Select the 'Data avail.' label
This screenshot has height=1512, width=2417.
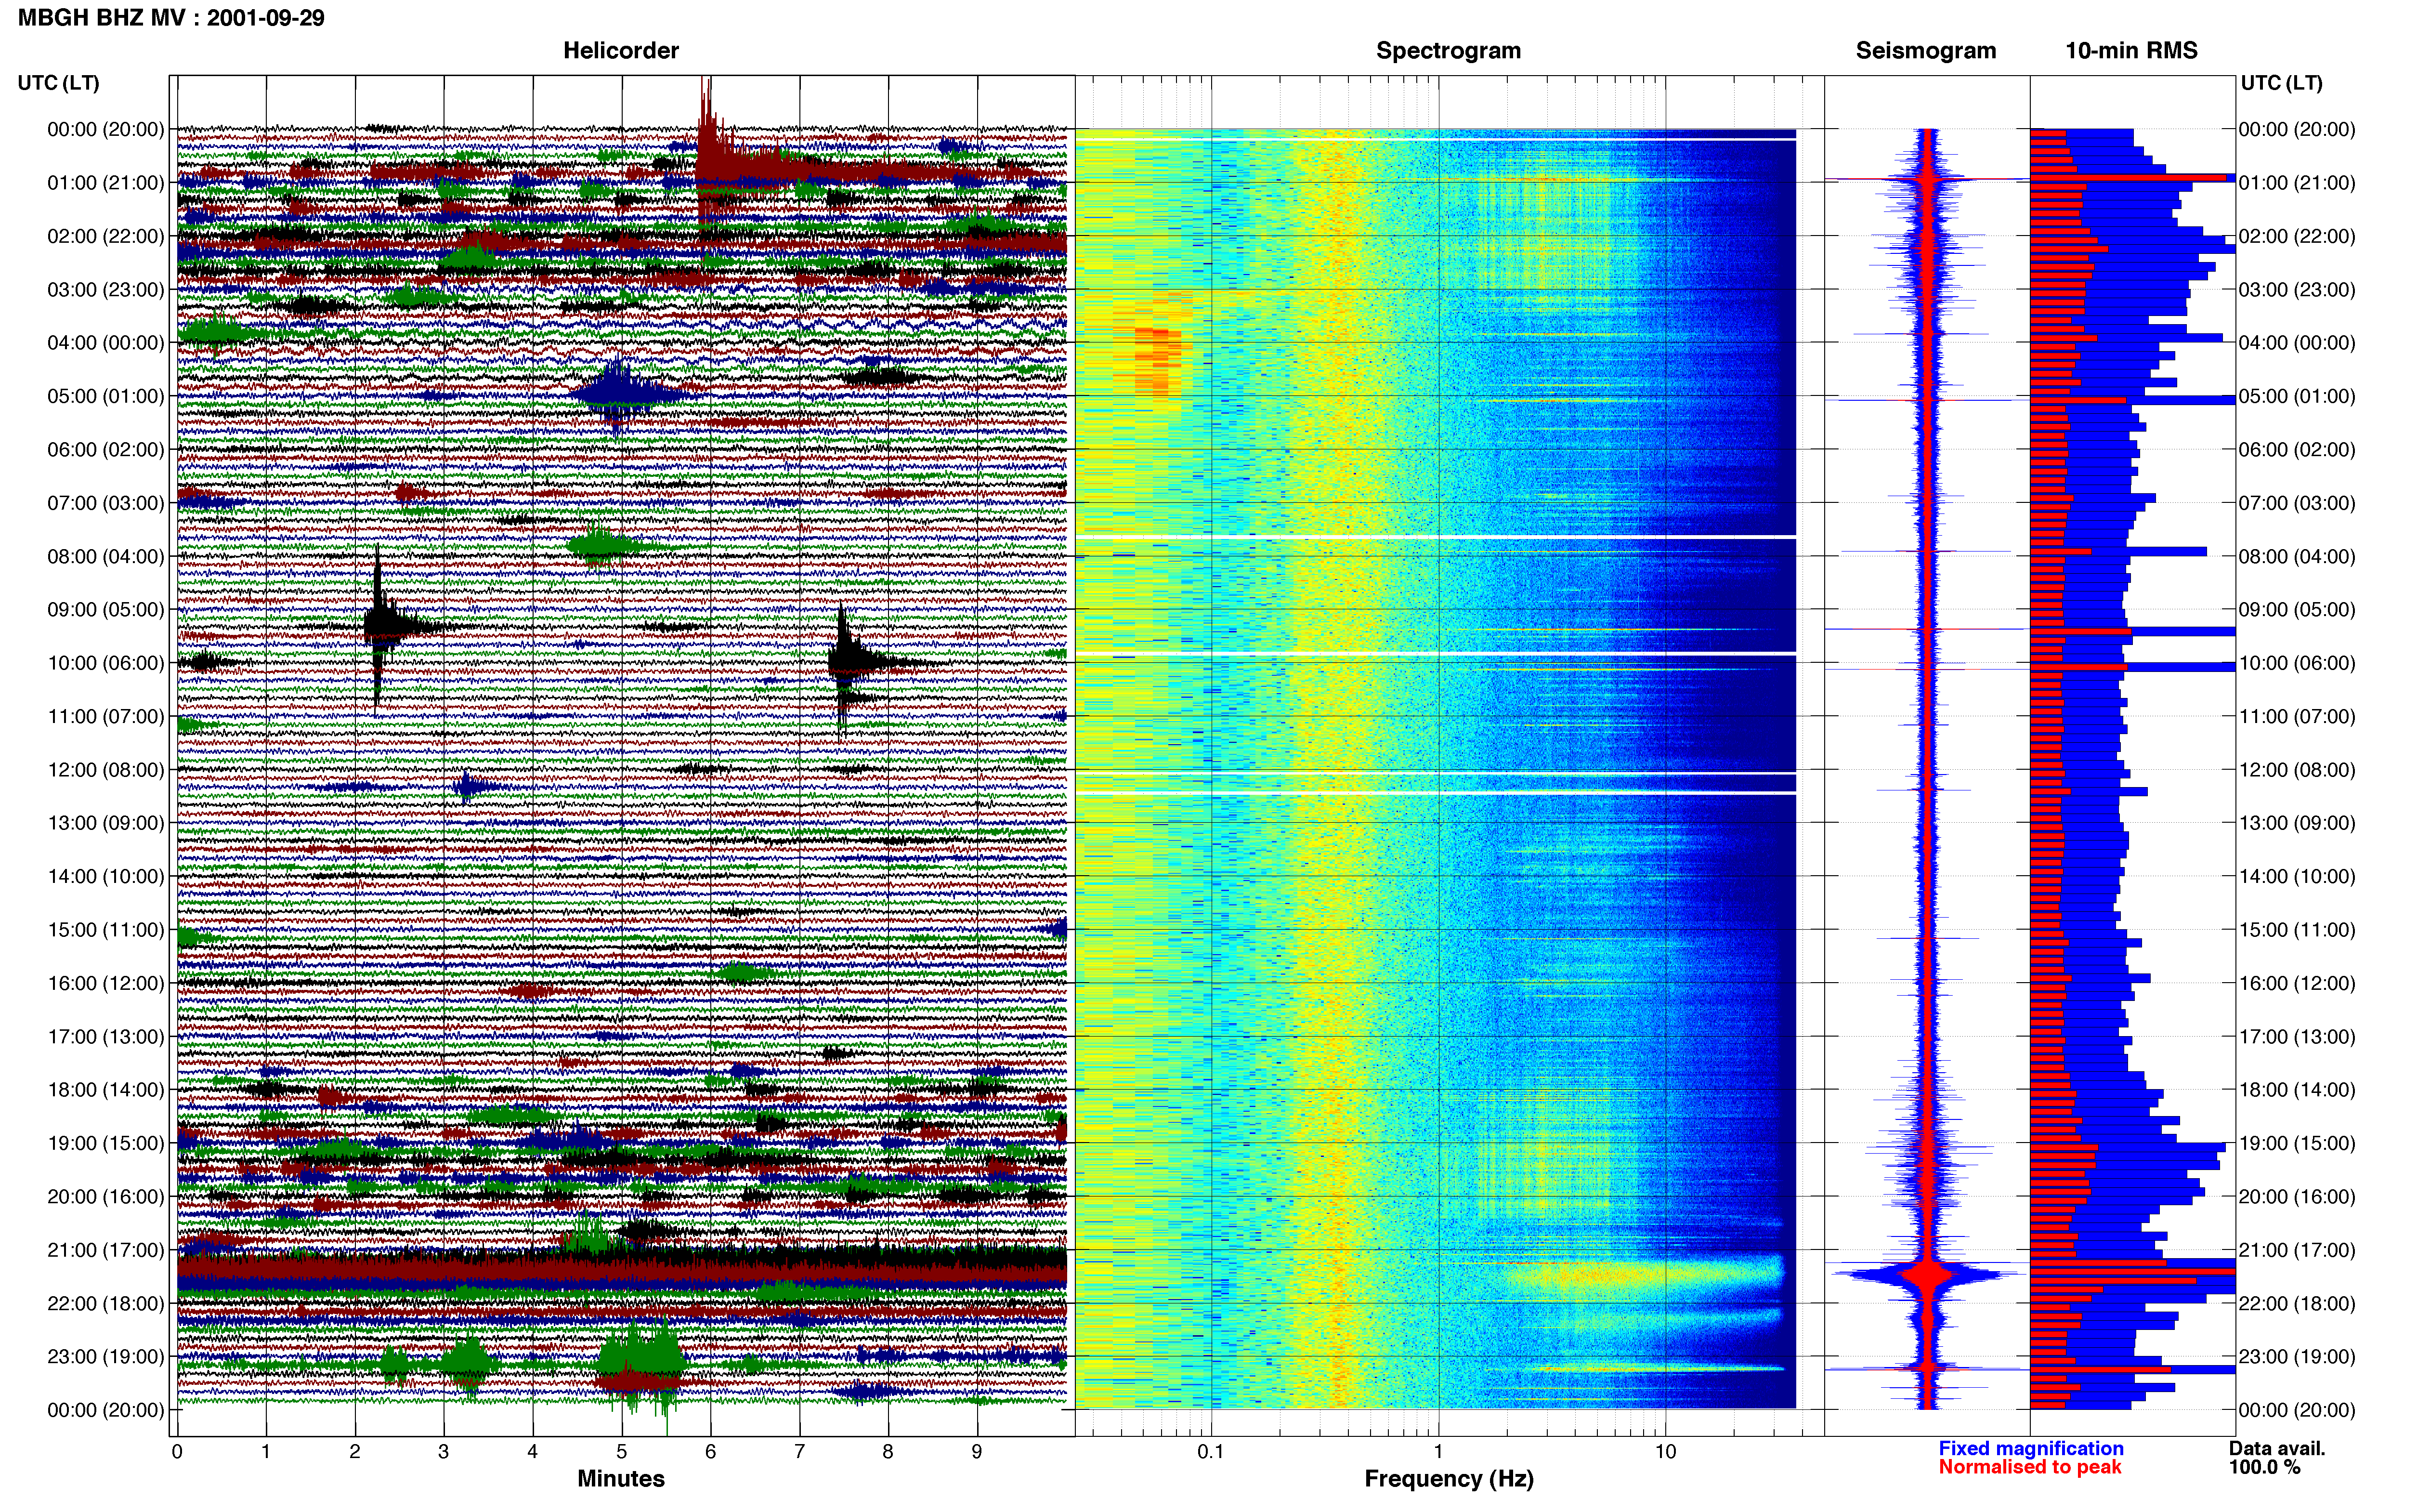click(2277, 1449)
